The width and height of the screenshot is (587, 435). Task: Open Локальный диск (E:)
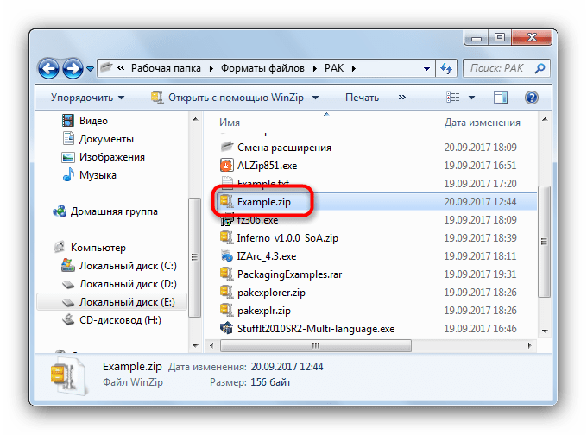tap(127, 302)
